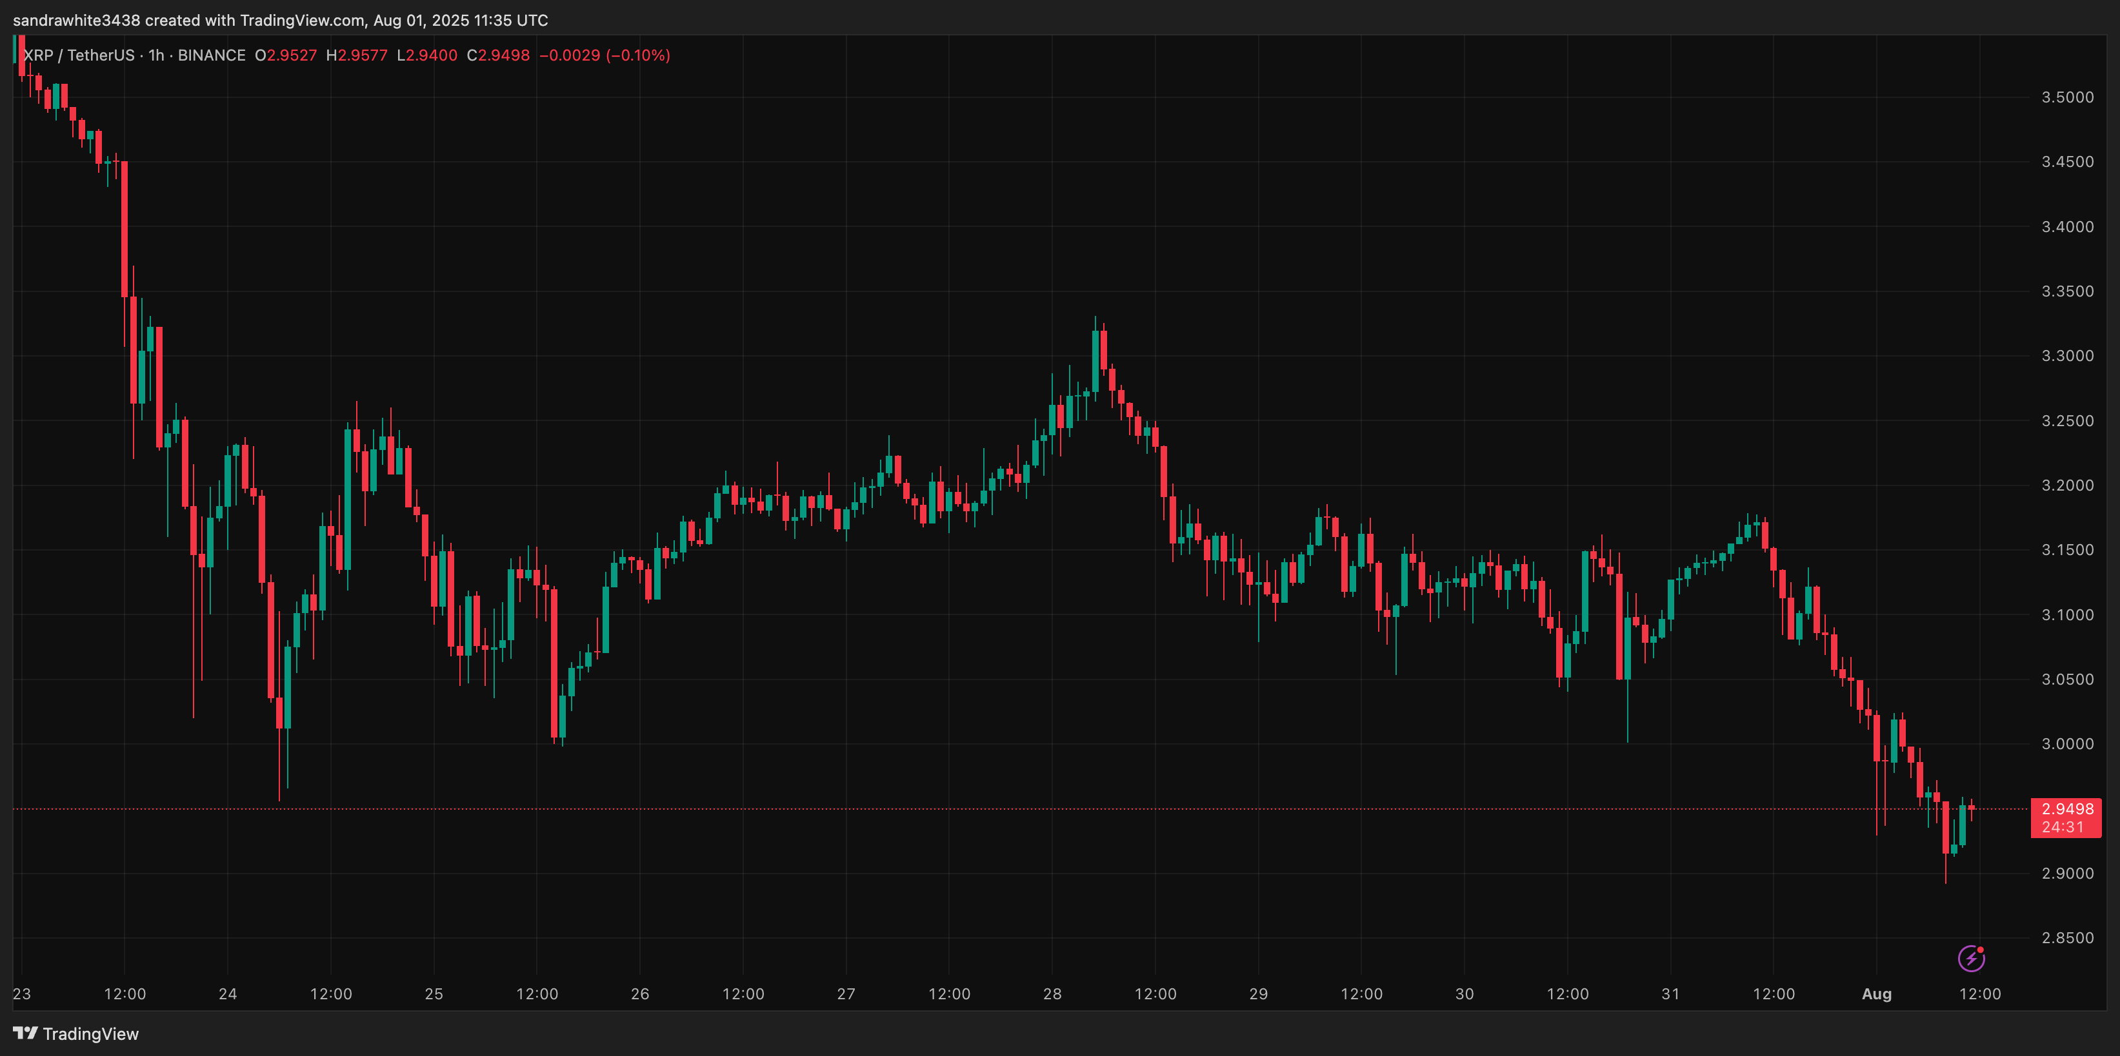Click the High value H2.9577

click(x=356, y=55)
